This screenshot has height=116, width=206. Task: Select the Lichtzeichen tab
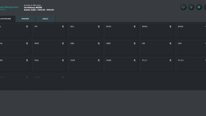click(x=6, y=19)
